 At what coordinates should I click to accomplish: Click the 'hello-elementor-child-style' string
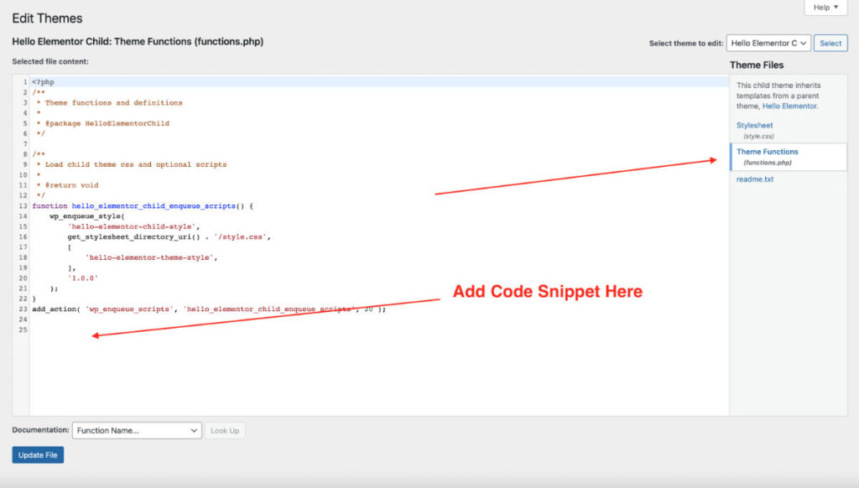click(132, 226)
